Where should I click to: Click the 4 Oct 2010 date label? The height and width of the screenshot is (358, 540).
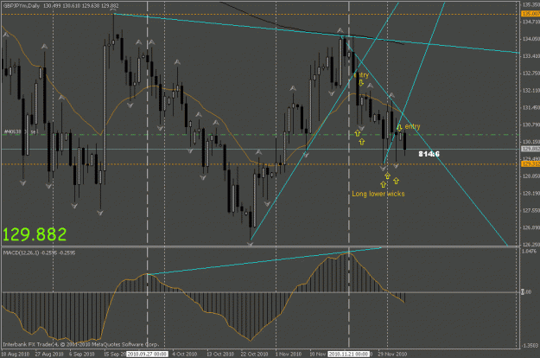click(x=185, y=354)
